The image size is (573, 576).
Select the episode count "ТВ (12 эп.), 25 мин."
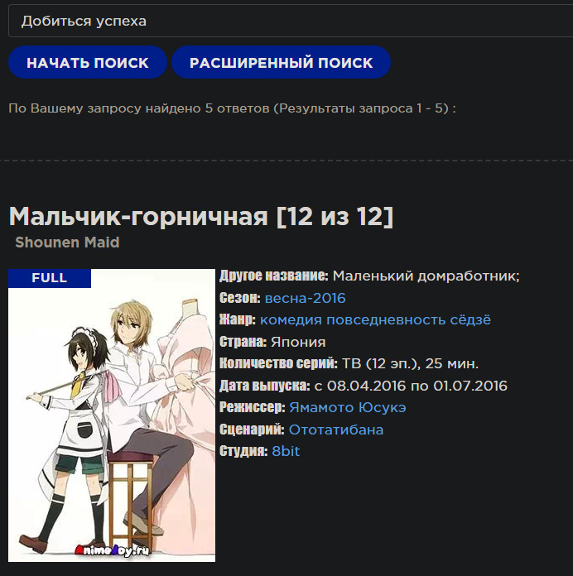pos(410,363)
